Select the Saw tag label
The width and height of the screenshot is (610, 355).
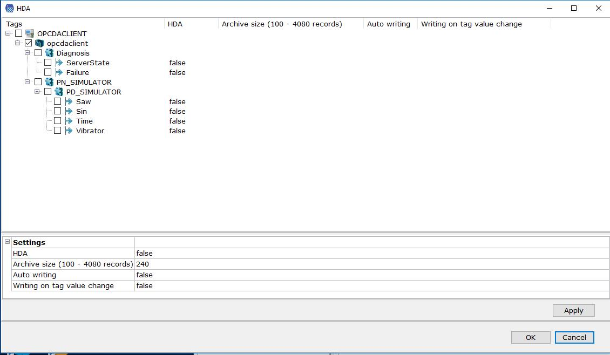[x=83, y=101]
